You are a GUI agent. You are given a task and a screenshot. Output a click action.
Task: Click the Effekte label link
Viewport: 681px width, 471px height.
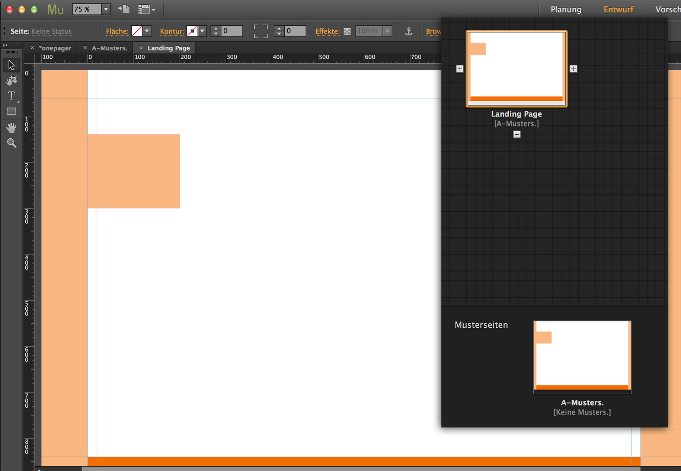[x=327, y=32]
